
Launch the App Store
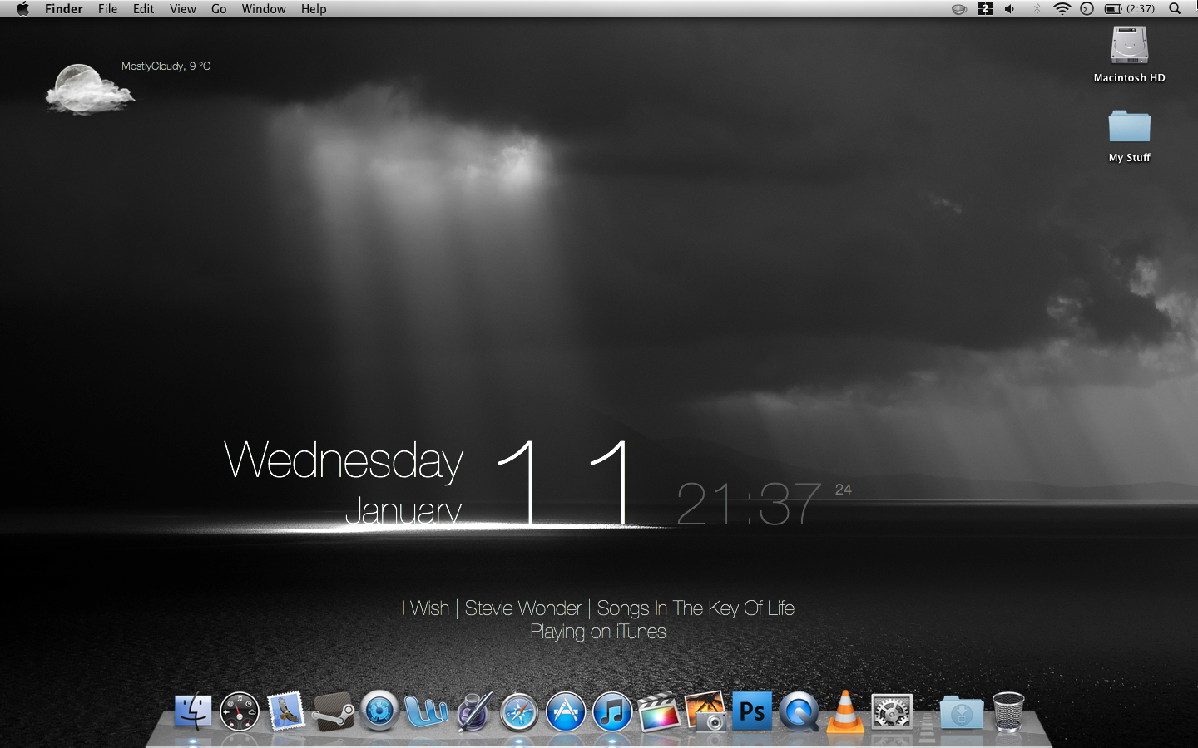(x=566, y=712)
